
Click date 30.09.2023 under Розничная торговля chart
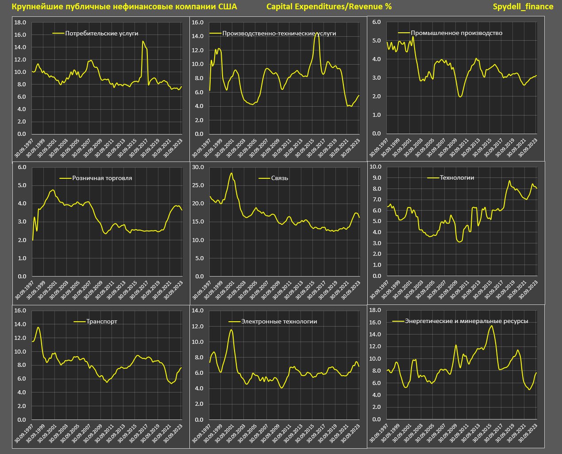point(173,290)
